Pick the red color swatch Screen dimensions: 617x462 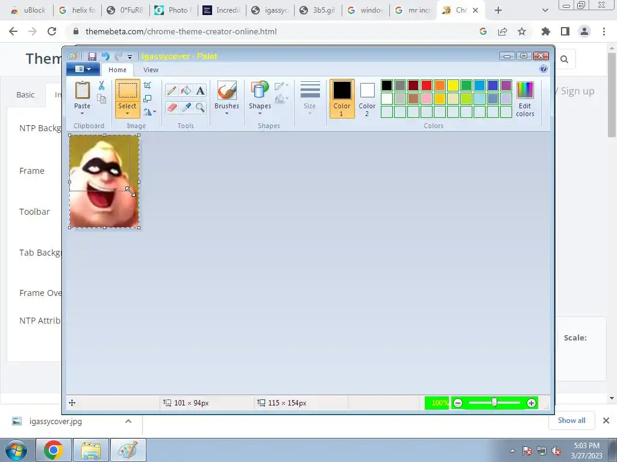pyautogui.click(x=427, y=85)
